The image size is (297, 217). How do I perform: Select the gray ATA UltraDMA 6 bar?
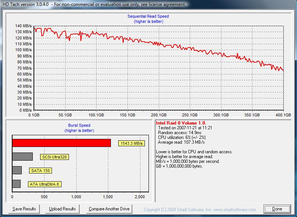tap(16, 184)
